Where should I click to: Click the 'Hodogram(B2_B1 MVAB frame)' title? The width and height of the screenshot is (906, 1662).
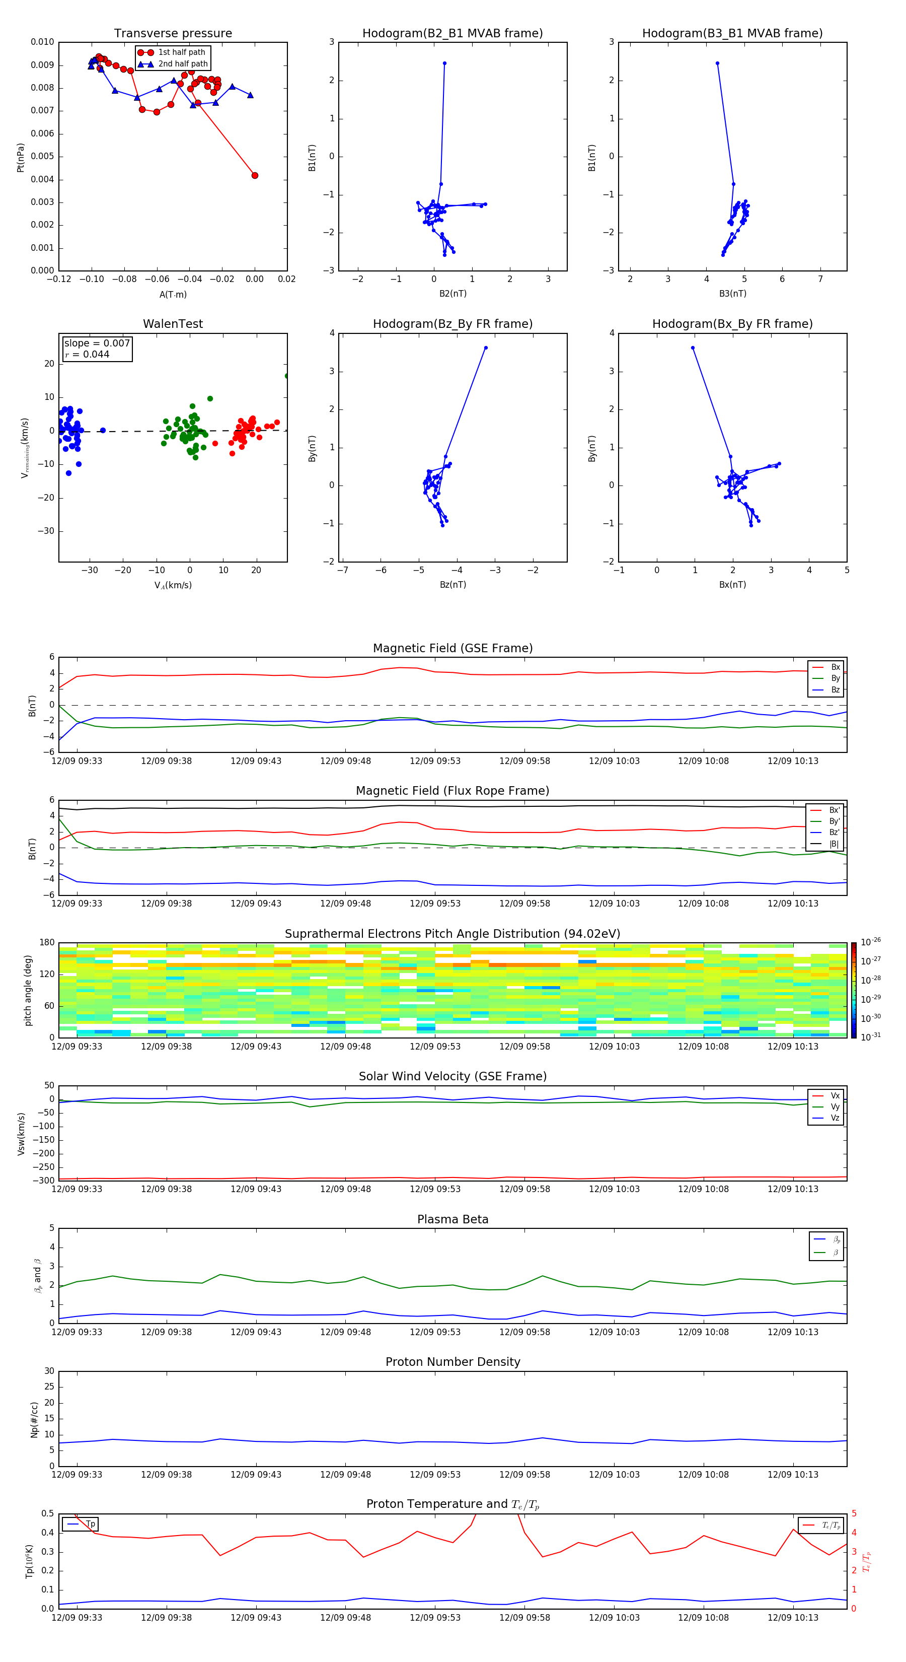[x=452, y=33]
